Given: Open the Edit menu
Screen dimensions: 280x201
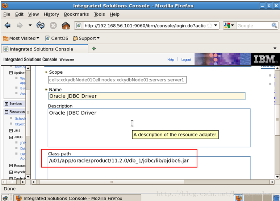Looking at the screenshot, I should (x=19, y=14).
